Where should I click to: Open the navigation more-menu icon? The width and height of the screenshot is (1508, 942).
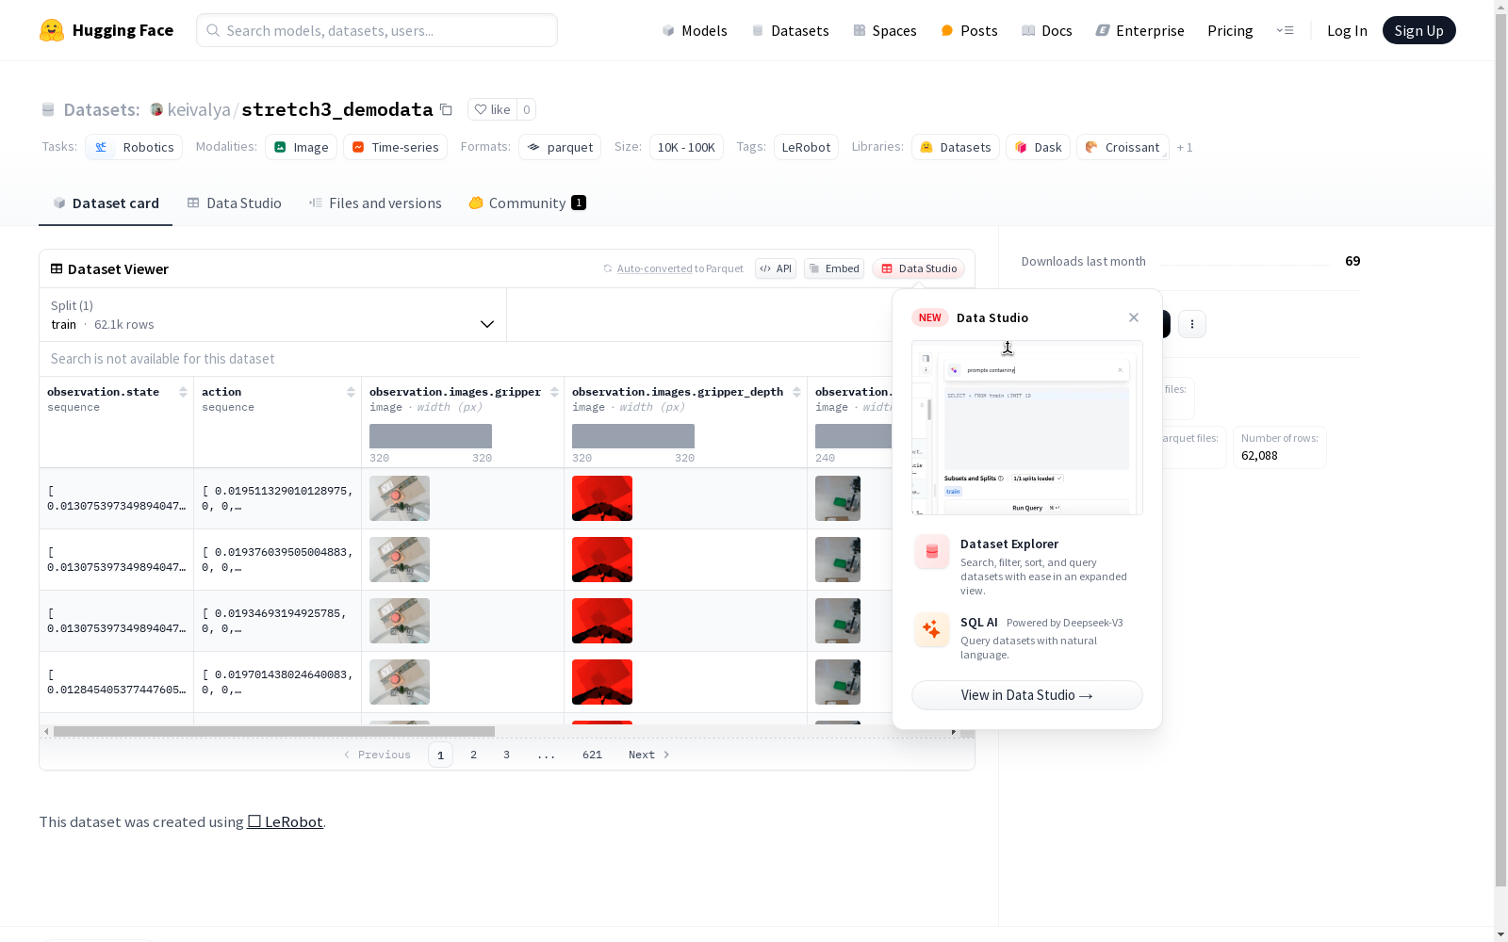tap(1285, 30)
